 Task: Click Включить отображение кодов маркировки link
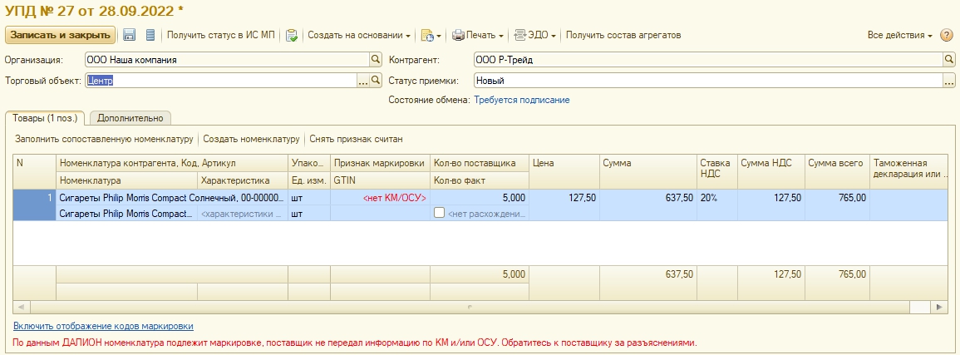pos(104,326)
